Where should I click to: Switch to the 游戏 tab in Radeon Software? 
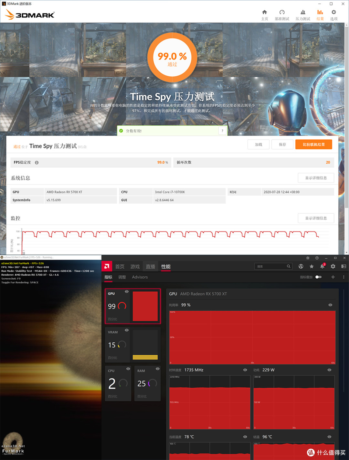point(135,267)
